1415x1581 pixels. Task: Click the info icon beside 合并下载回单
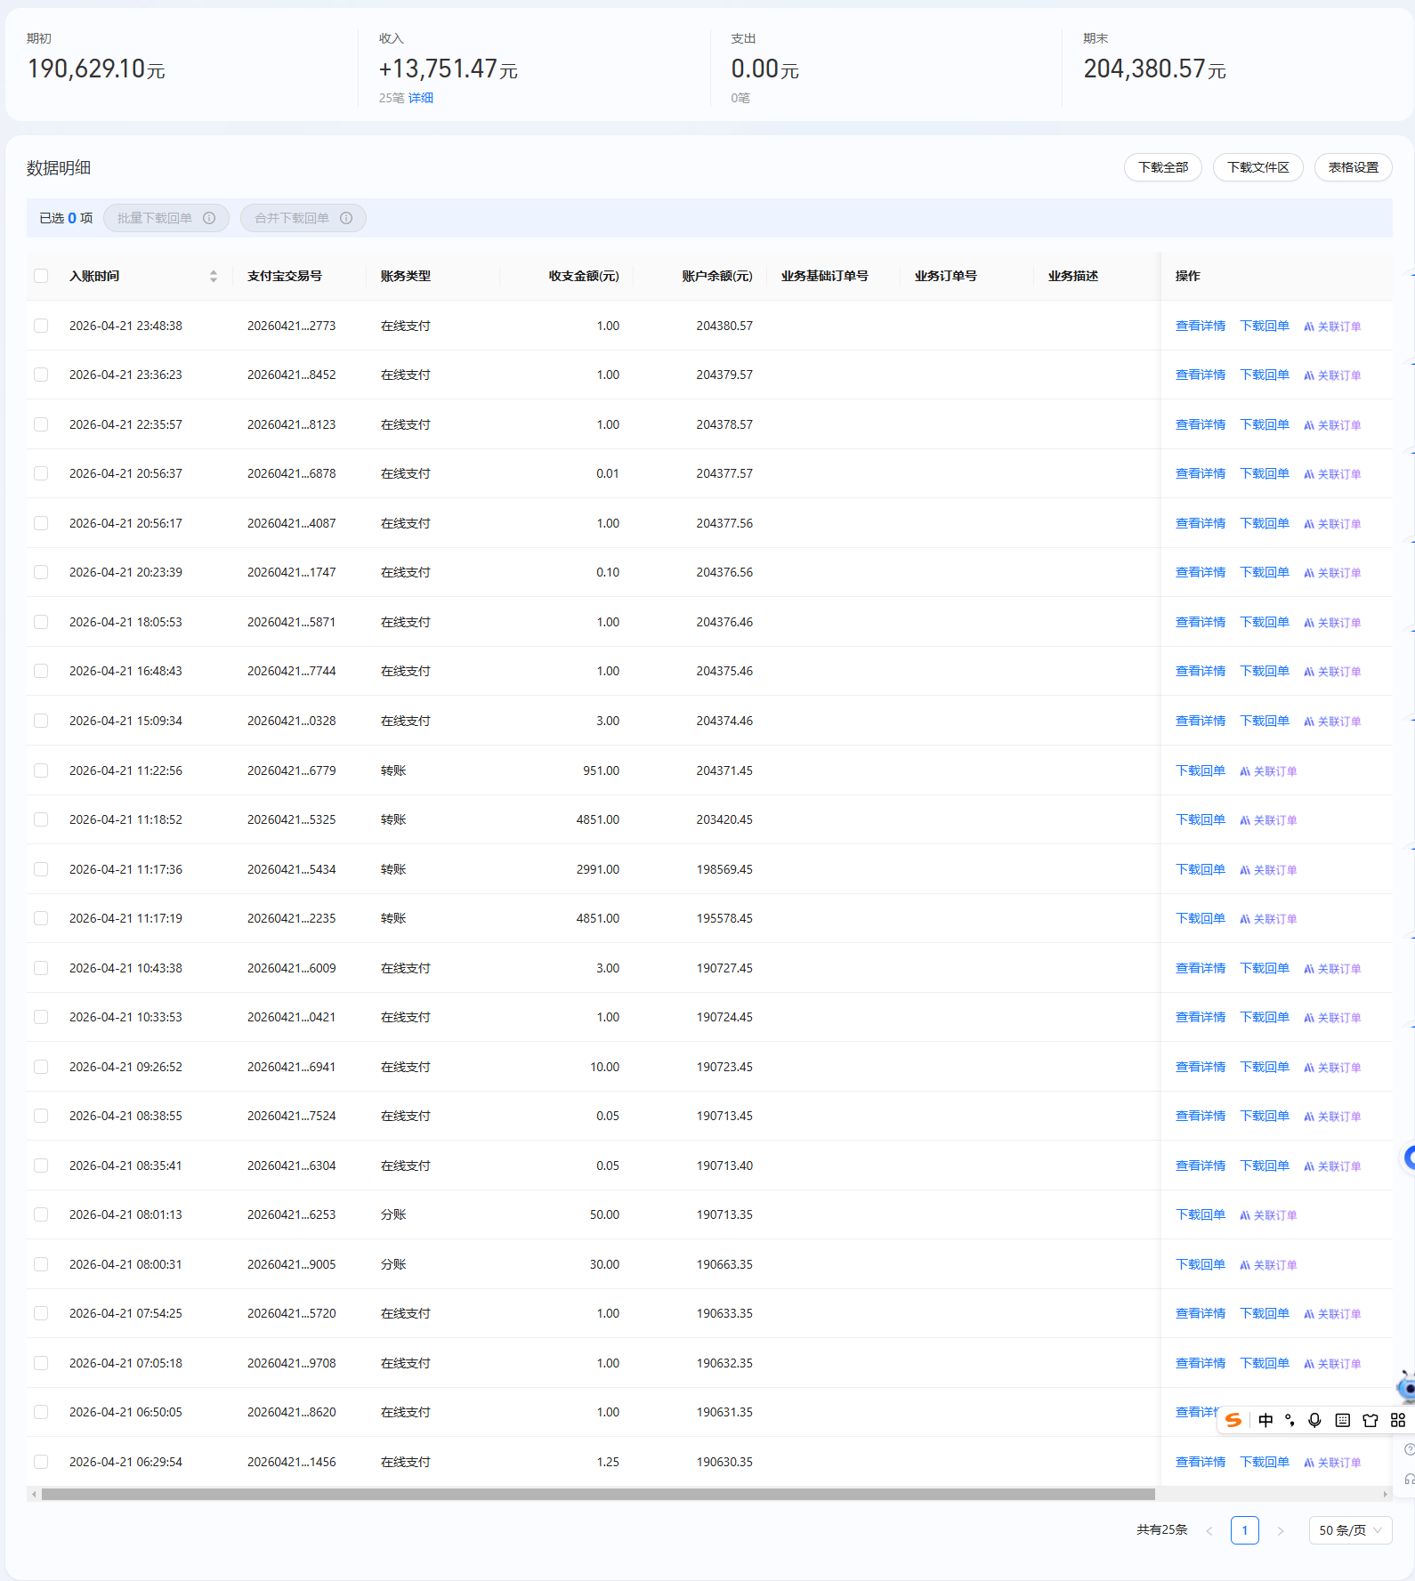pyautogui.click(x=346, y=218)
